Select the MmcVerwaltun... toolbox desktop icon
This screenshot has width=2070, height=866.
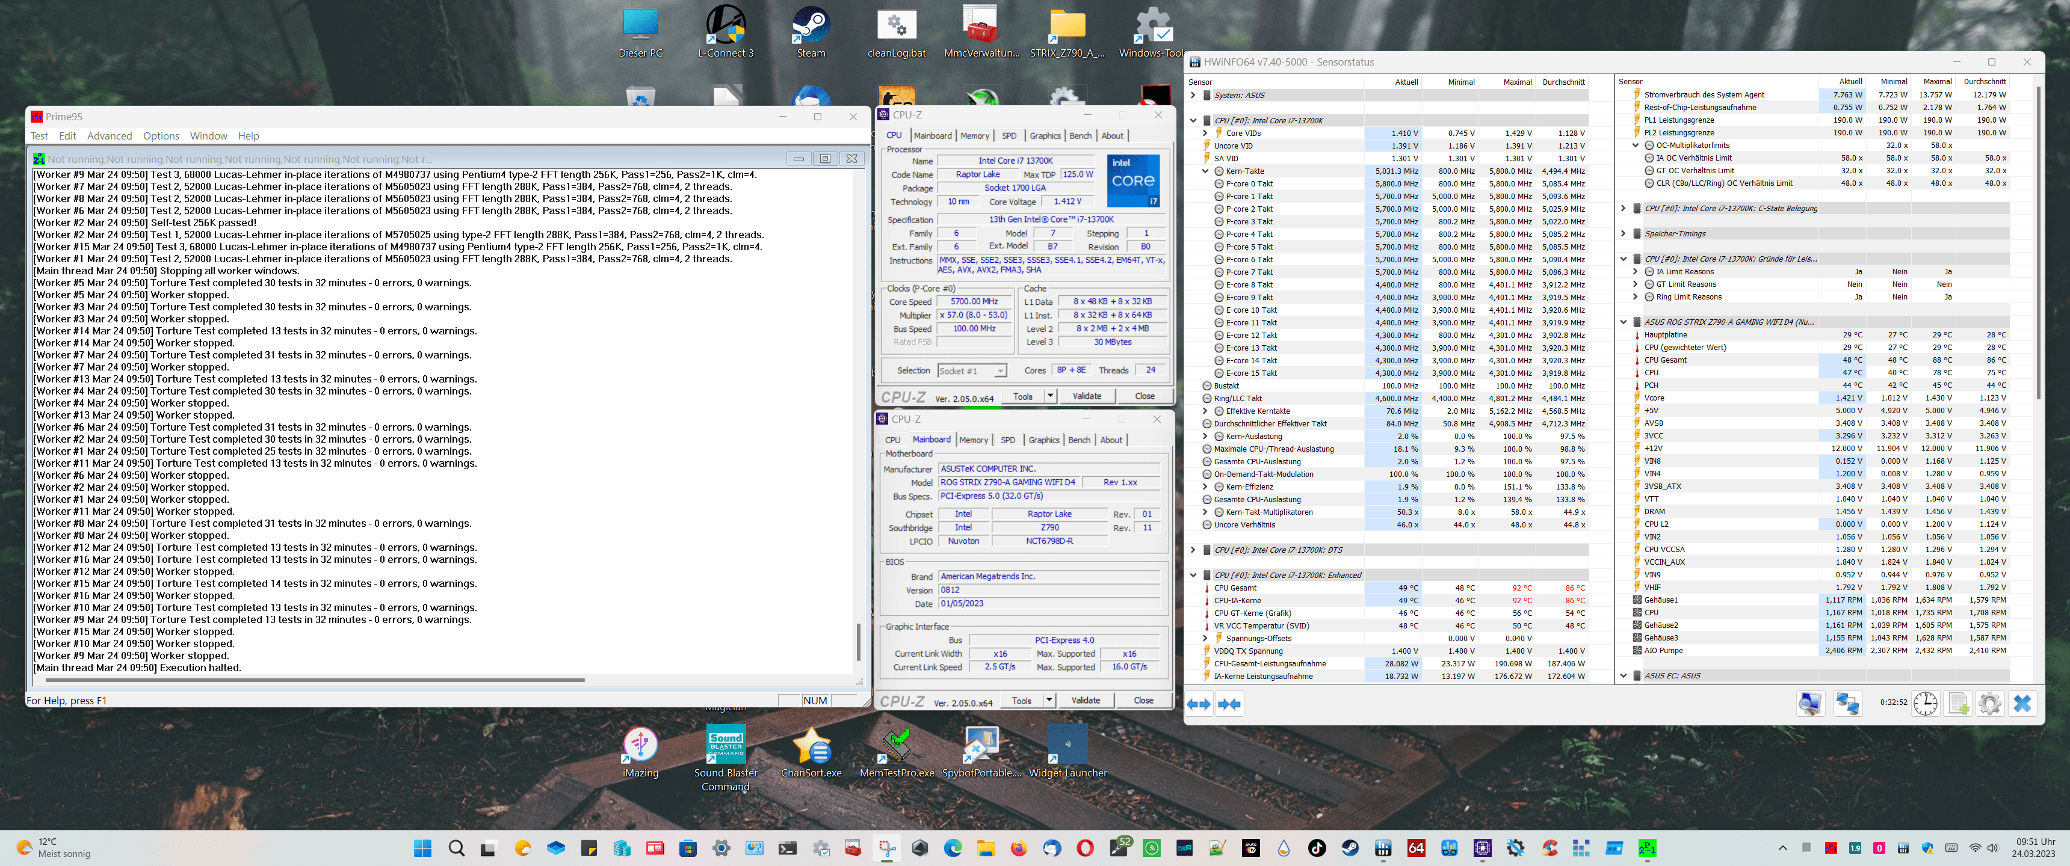pyautogui.click(x=981, y=32)
